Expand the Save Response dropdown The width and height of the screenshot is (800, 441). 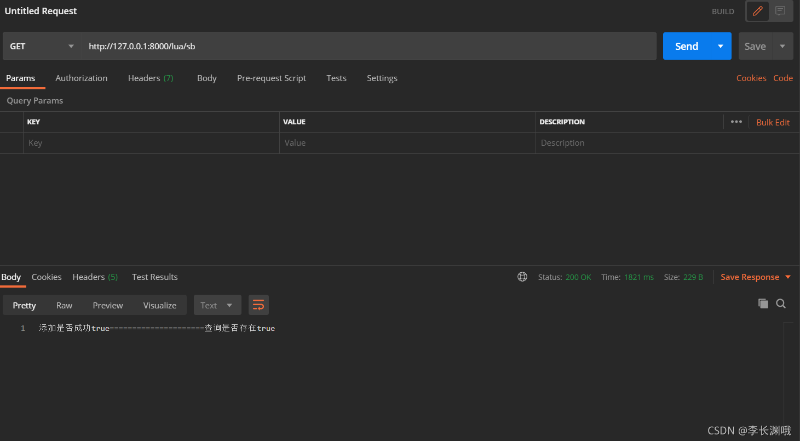click(x=788, y=277)
